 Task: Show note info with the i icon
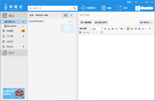151,15
